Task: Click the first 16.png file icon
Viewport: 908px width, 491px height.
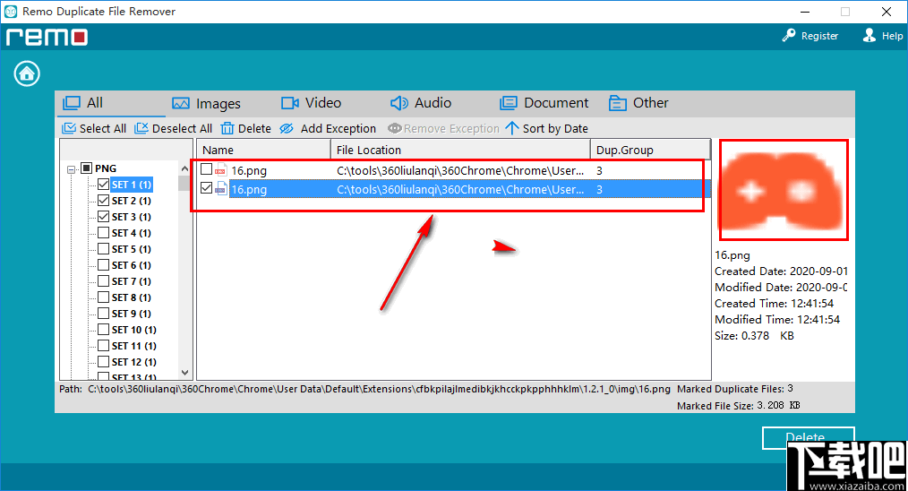Action: click(221, 170)
